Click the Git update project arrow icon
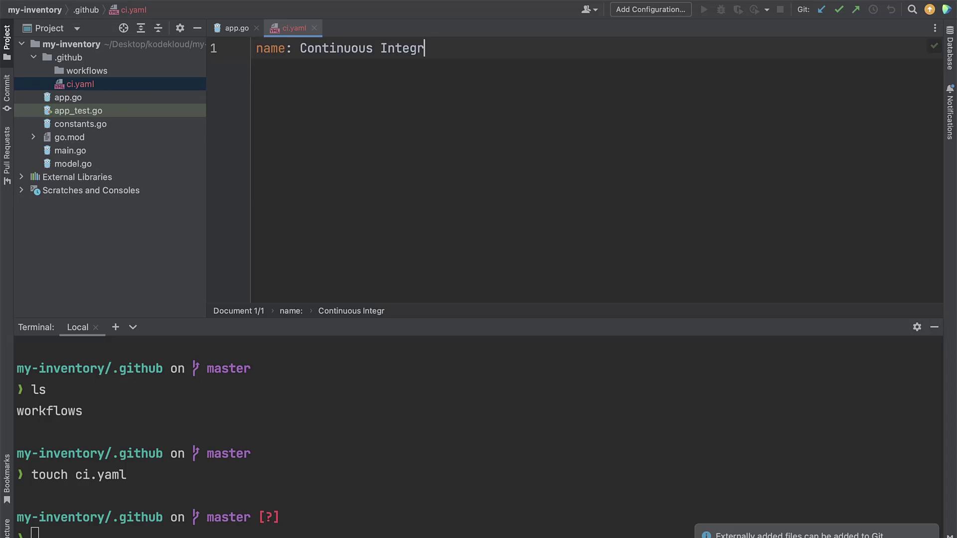Viewport: 957px width, 538px height. click(x=821, y=9)
